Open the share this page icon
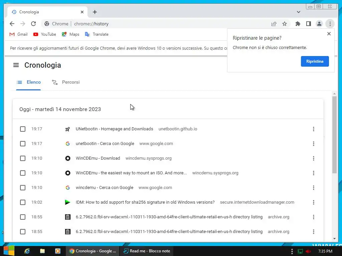Viewport: 342px width, 256px height. 274,24
